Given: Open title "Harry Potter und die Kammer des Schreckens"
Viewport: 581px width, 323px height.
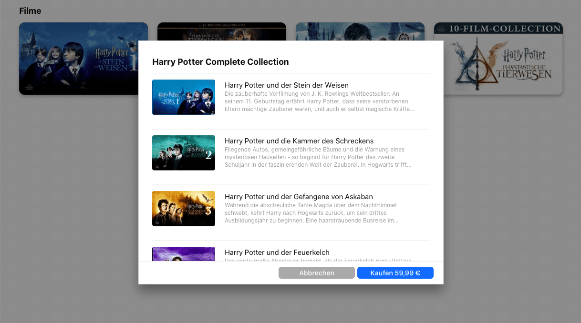Looking at the screenshot, I should click(299, 141).
